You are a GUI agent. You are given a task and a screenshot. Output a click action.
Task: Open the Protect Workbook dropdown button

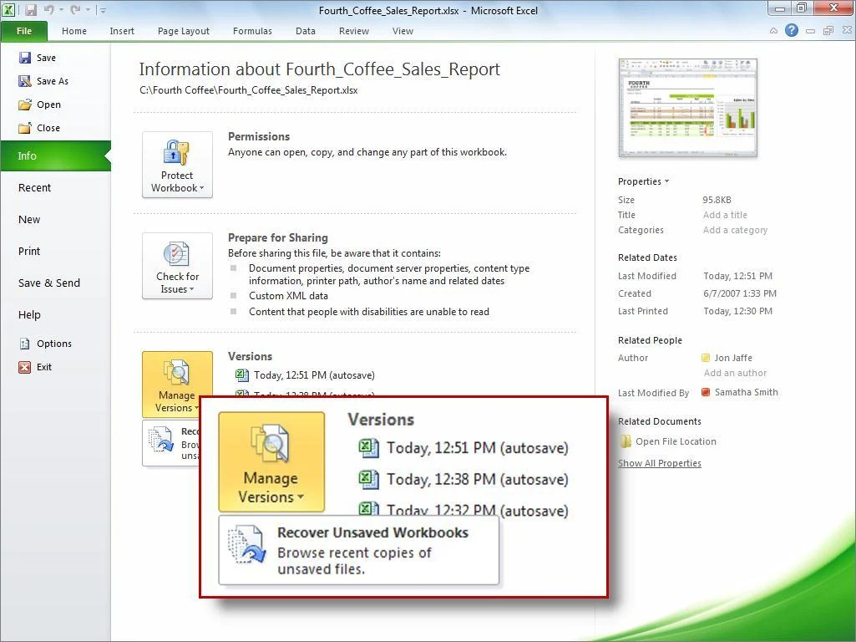[x=177, y=165]
